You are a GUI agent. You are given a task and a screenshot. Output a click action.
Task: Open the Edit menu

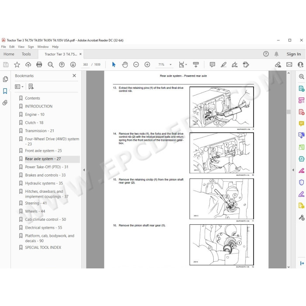coord(12,47)
